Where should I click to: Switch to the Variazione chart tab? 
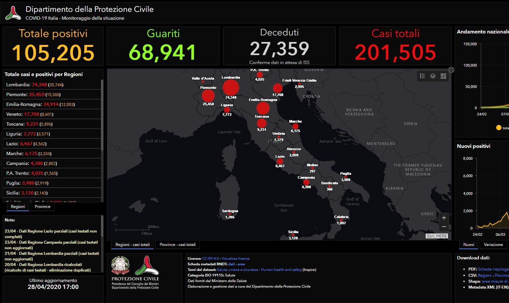(493, 245)
